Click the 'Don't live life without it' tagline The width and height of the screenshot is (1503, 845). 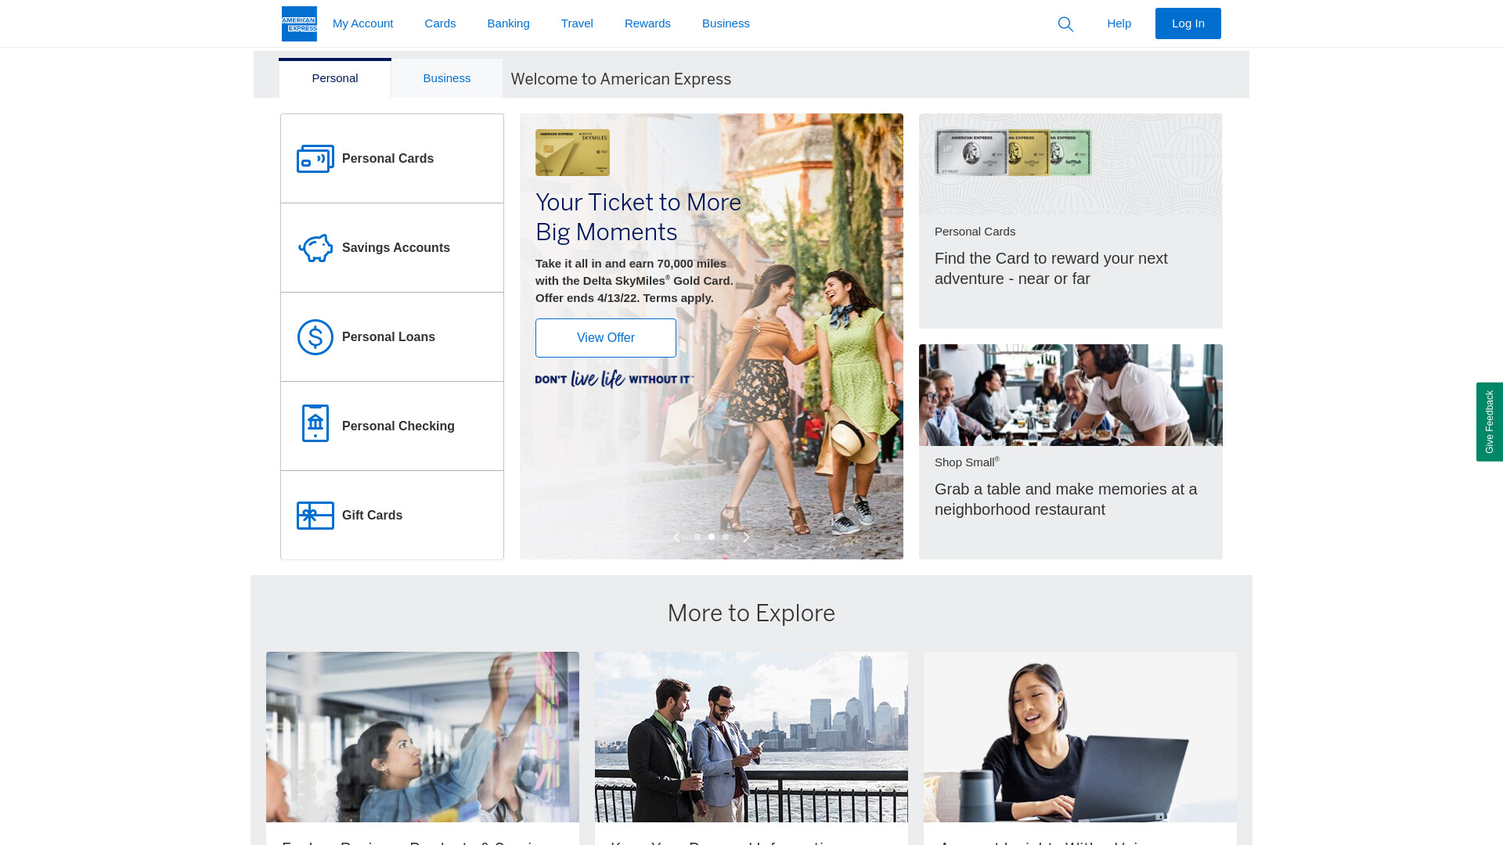tap(615, 379)
